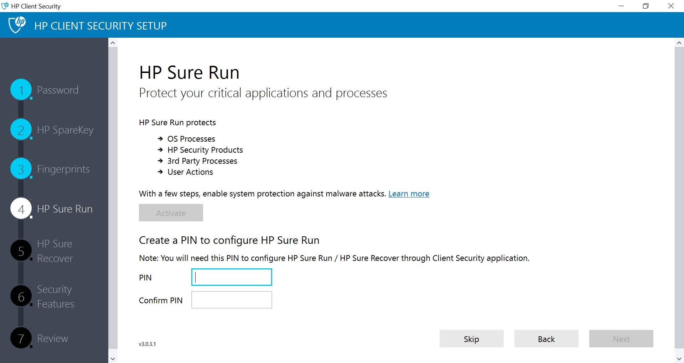Open the HP Sure Recover step label

point(55,251)
